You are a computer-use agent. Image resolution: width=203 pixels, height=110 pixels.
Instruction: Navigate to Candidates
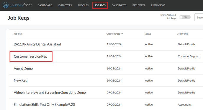119,5
